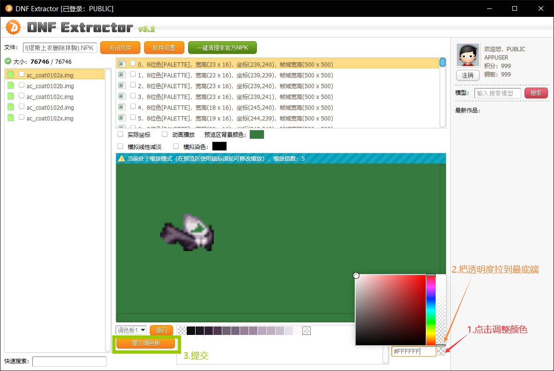
Task: Submit palette with 提交调色板 button
Action: tap(146, 343)
